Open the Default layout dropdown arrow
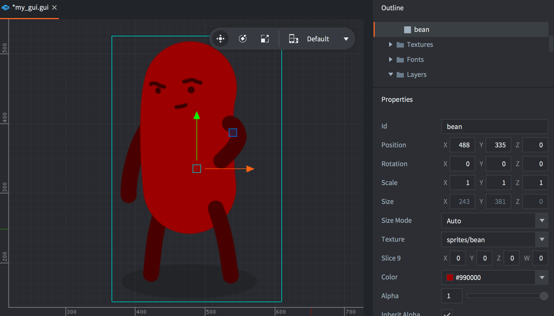 tap(346, 39)
